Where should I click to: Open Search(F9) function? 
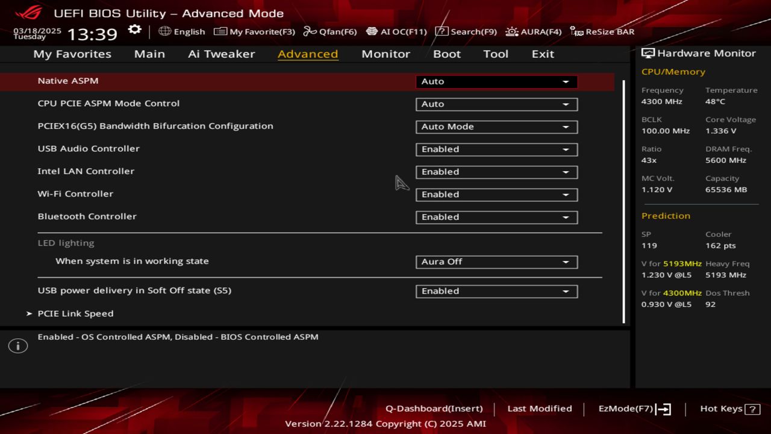tap(466, 31)
